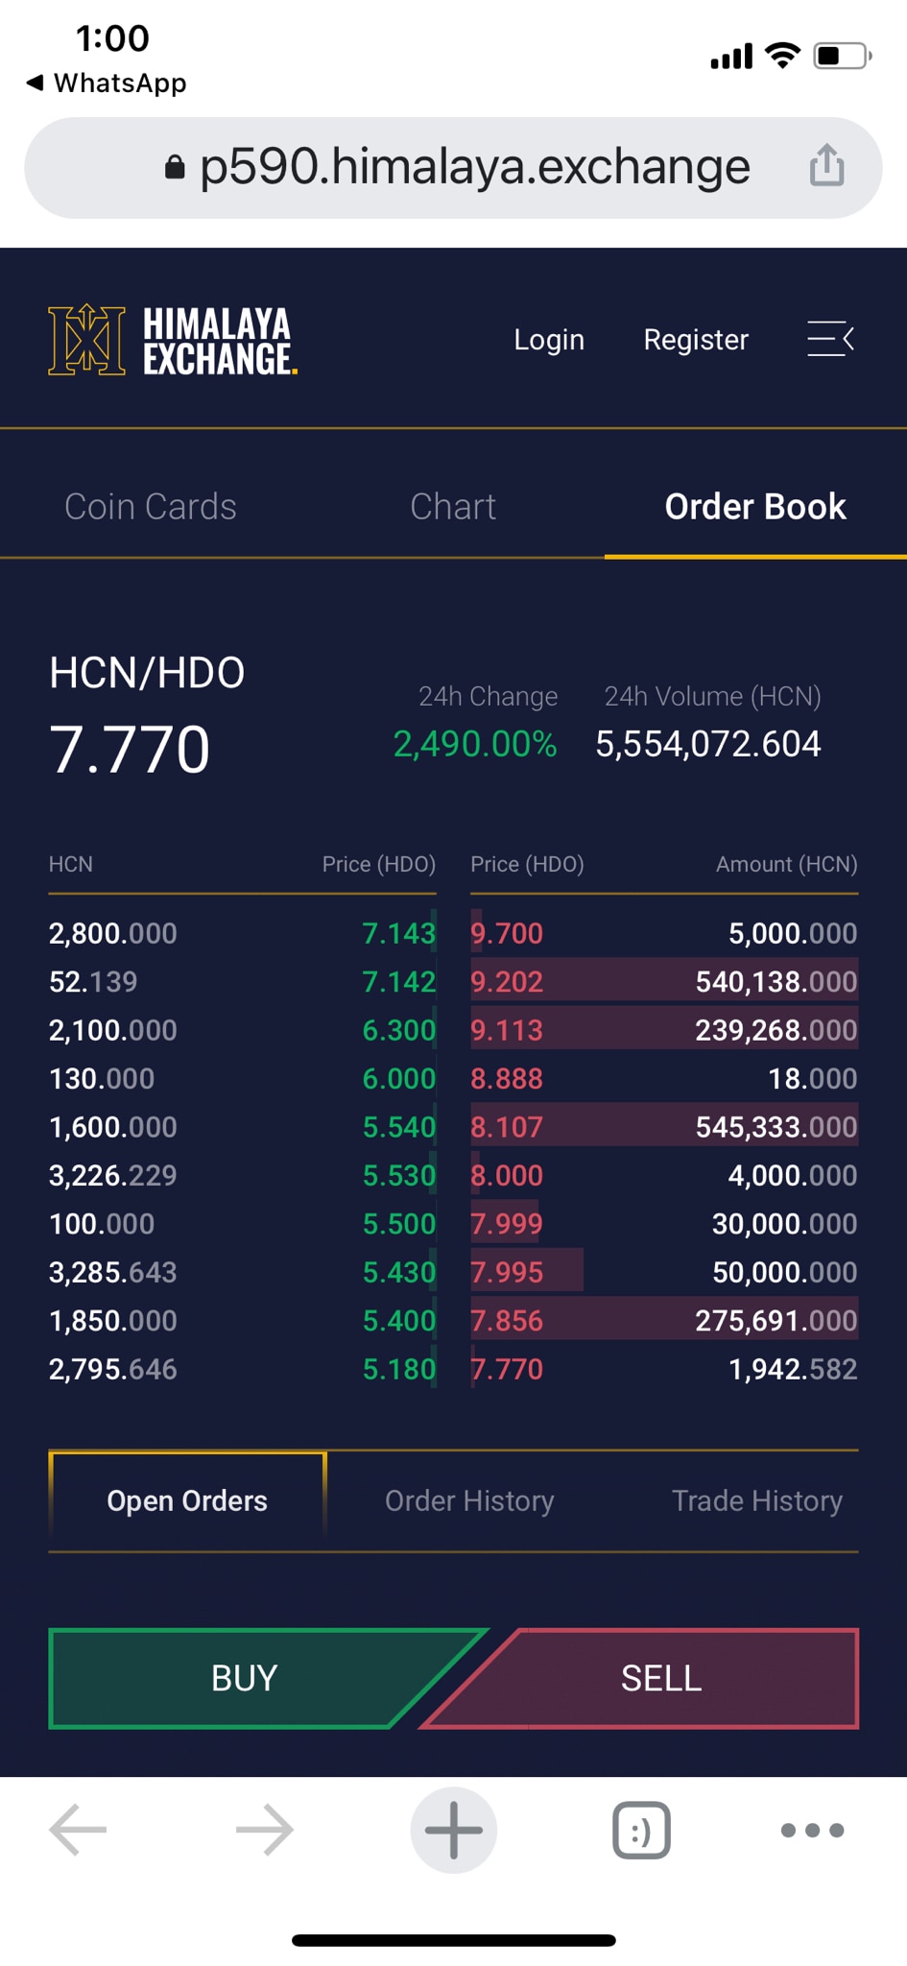The width and height of the screenshot is (907, 1966).
Task: Tap the p590.himalaya.exchange address field
Action: (x=453, y=168)
